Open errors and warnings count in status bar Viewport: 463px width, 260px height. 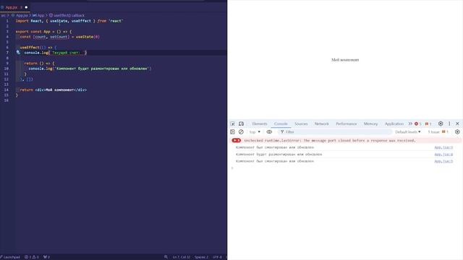[32, 257]
